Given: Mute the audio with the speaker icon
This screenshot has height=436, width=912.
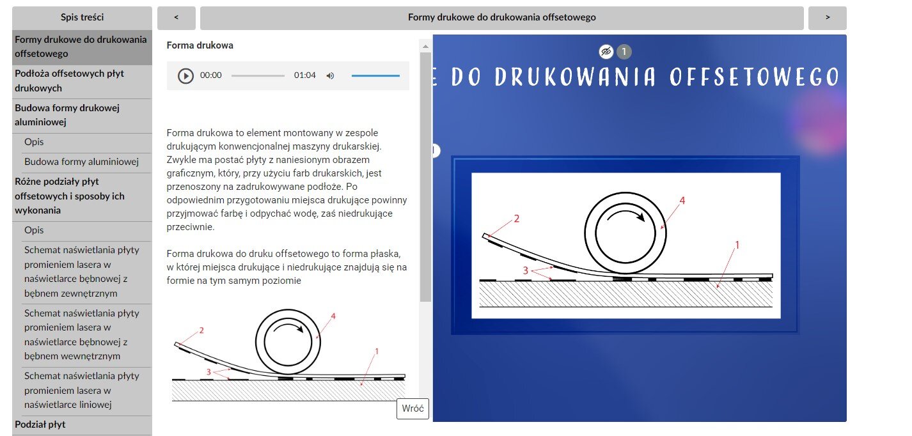Looking at the screenshot, I should click(x=330, y=75).
